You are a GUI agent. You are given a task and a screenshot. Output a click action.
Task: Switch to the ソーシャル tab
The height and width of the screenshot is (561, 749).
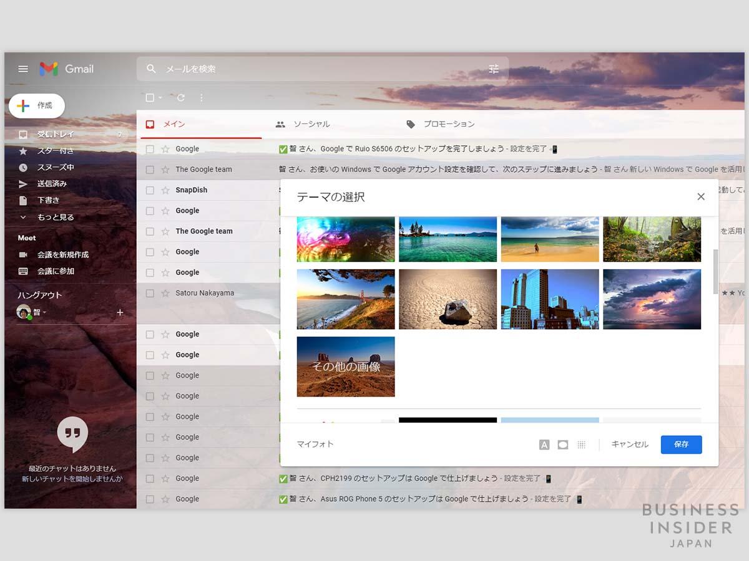[311, 124]
